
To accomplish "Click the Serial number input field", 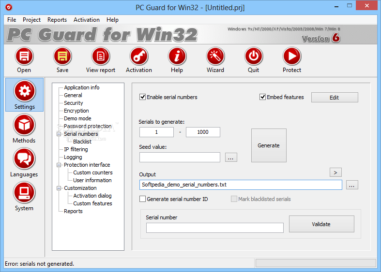I will coord(215,228).
